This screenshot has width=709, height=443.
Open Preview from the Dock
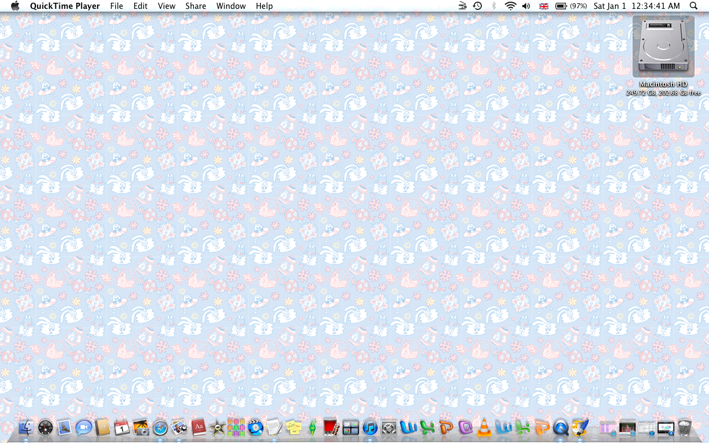pos(179,427)
